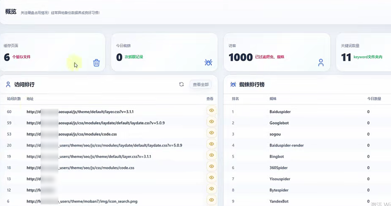Select the Yisouspider entry

coord(280,179)
